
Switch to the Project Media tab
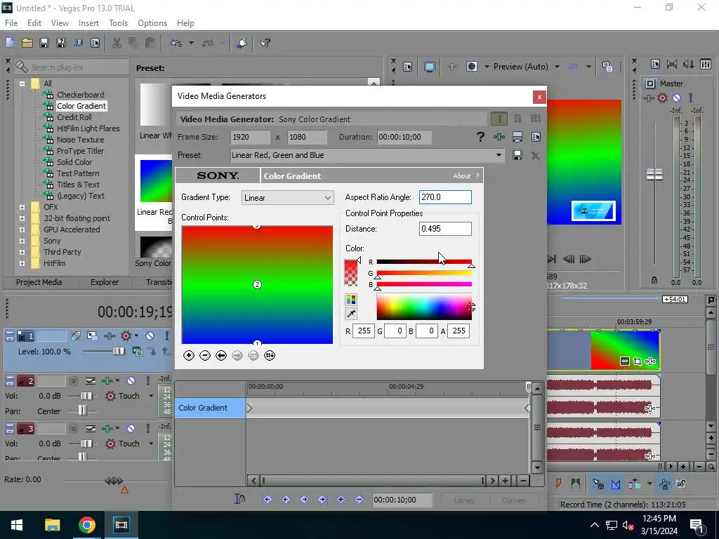coord(39,282)
